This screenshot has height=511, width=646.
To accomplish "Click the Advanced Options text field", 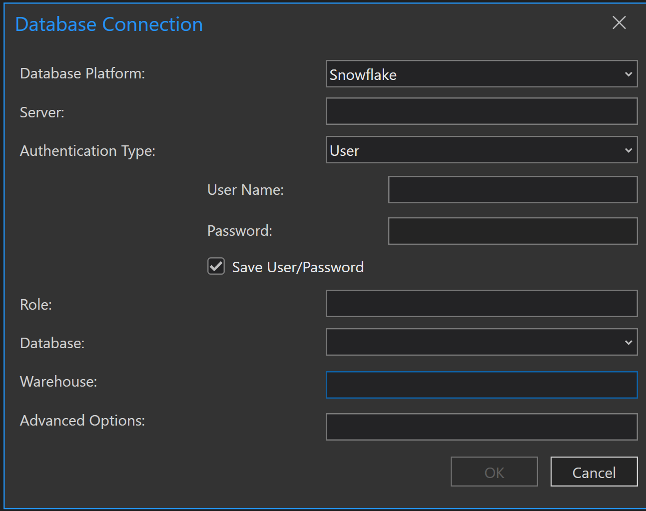I will tap(481, 427).
